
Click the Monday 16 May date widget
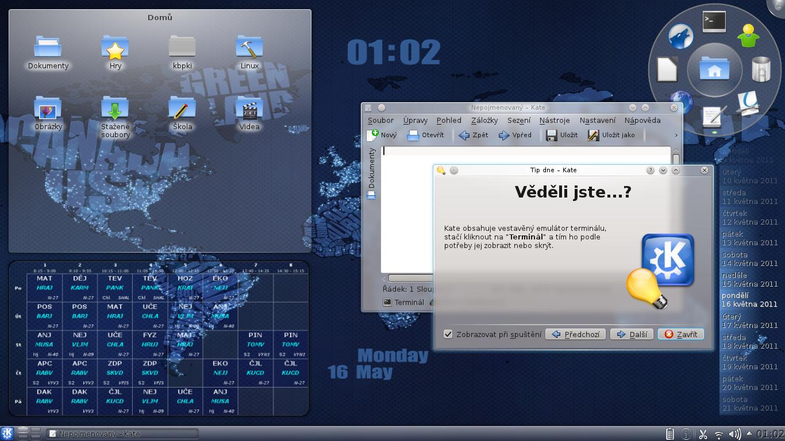coord(379,364)
